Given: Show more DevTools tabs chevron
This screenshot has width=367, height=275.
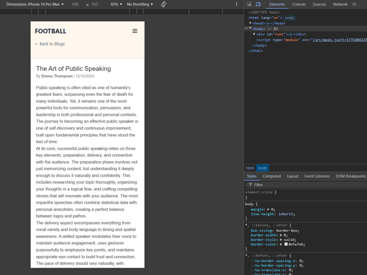Looking at the screenshot, I should (x=355, y=4).
